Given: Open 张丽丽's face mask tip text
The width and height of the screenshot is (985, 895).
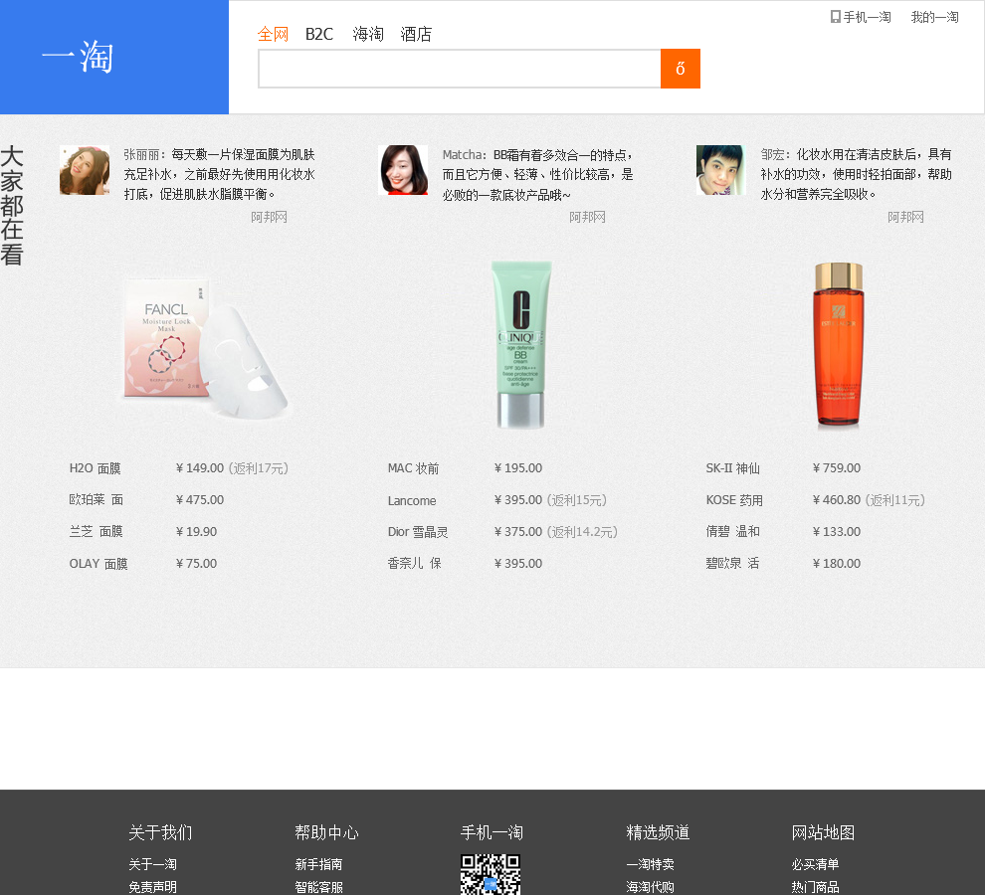Looking at the screenshot, I should (219, 174).
